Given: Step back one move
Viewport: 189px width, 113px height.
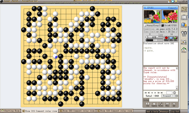Looking at the screenshot, I should tap(152, 93).
